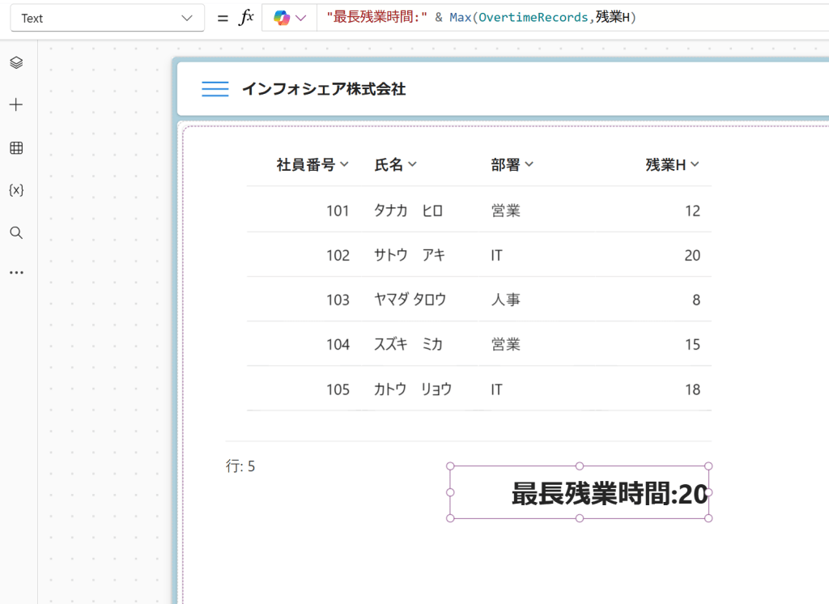
Task: Open the Data table icon in sidebar
Action: click(16, 147)
